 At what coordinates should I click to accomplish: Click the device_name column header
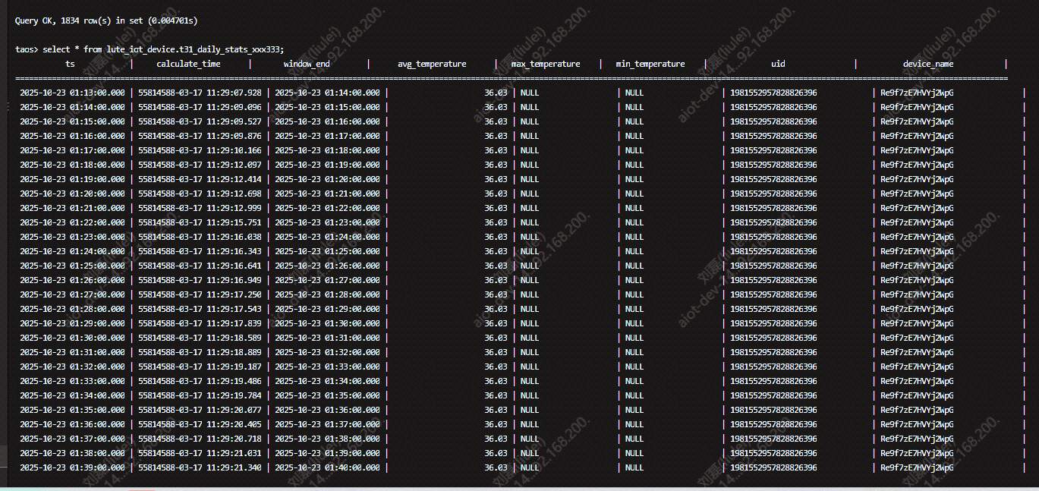click(x=928, y=65)
